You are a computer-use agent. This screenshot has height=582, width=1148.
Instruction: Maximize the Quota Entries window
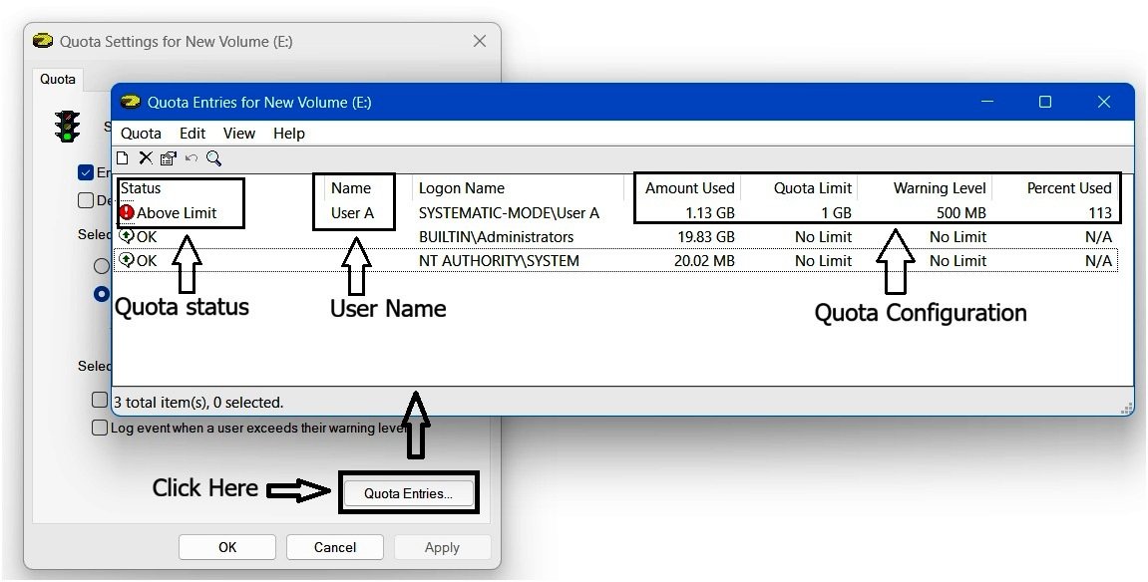click(x=1045, y=102)
